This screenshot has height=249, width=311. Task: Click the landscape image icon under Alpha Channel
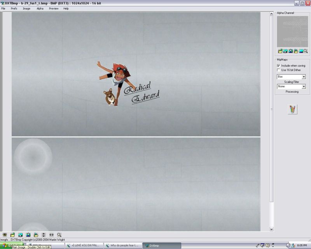click(x=301, y=51)
